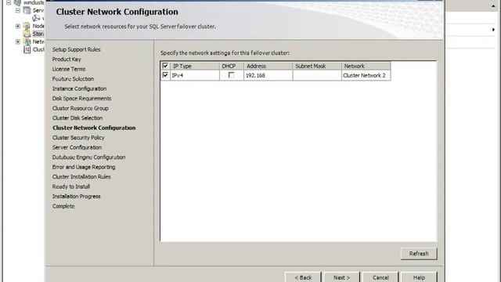Click the DHCP column header
501x282 pixels.
(x=232, y=66)
